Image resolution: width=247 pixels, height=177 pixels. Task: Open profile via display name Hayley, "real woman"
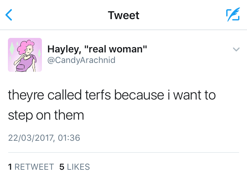(x=97, y=50)
